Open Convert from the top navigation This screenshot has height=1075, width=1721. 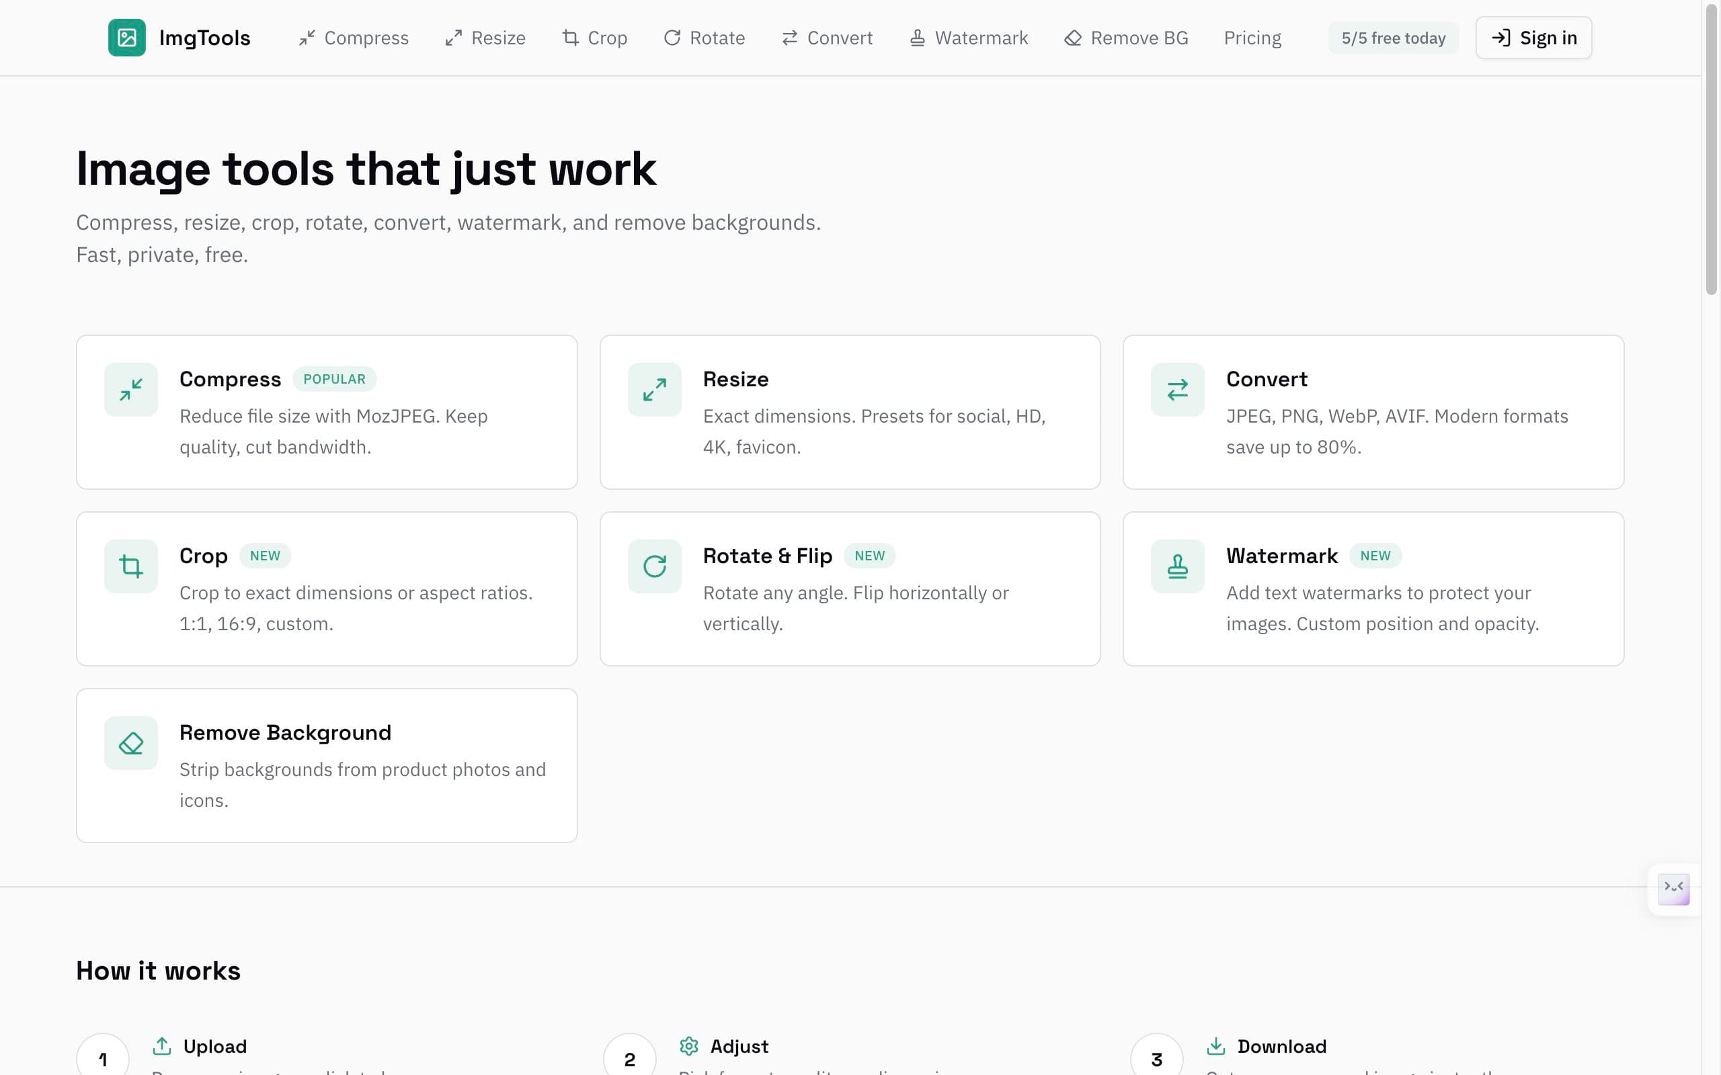(x=826, y=38)
